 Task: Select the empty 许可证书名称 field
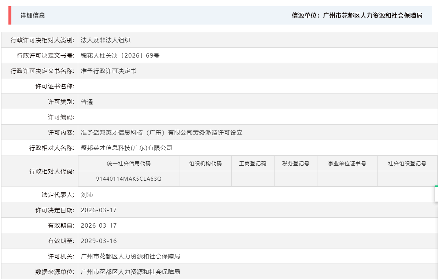pos(147,86)
